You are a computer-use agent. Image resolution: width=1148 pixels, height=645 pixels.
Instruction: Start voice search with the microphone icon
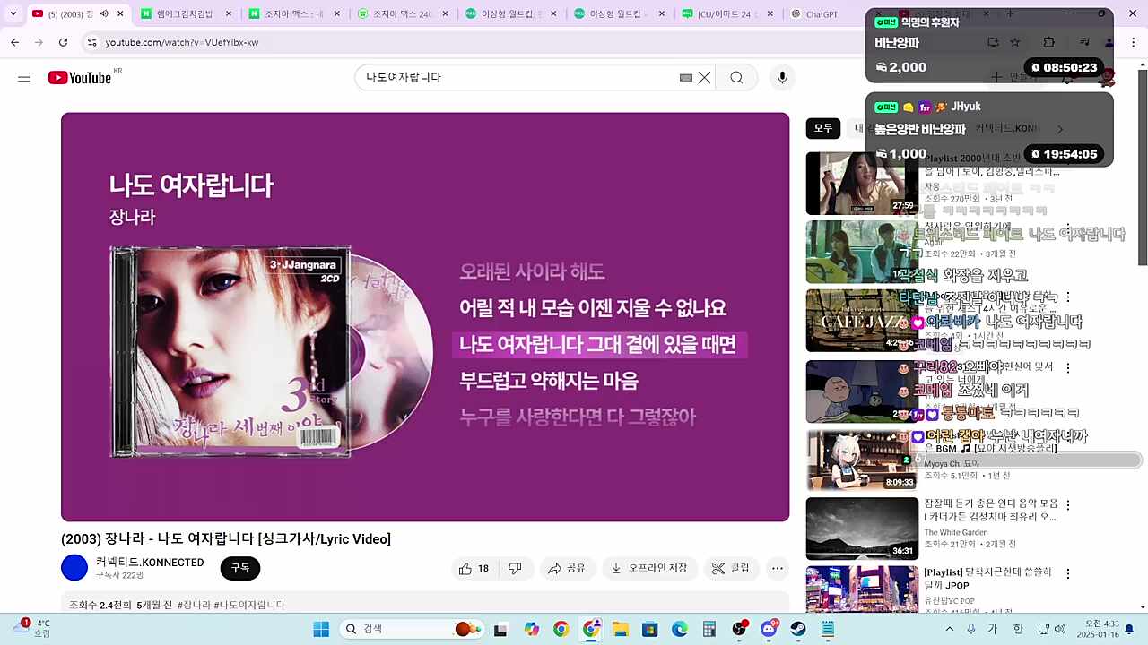pyautogui.click(x=782, y=77)
